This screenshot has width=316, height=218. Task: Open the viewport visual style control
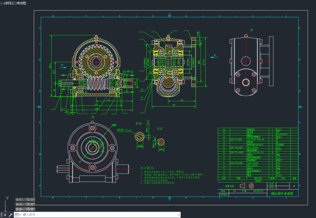point(19,3)
